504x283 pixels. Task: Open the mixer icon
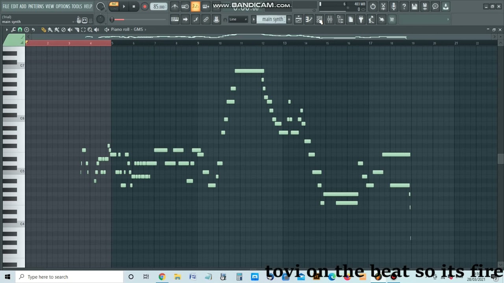tap(330, 19)
